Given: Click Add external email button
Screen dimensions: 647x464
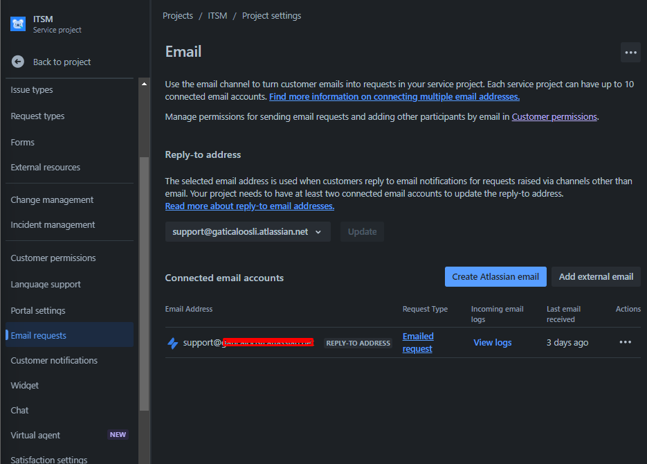Looking at the screenshot, I should click(x=596, y=276).
